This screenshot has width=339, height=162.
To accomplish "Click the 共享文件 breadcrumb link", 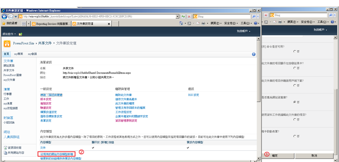I will (45, 43).
